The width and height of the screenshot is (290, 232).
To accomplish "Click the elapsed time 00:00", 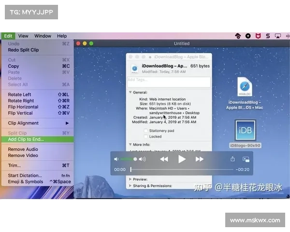I will [x=120, y=170].
